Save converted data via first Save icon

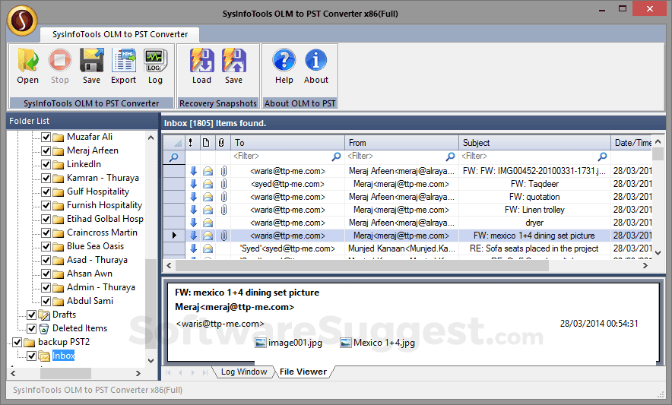click(x=91, y=60)
